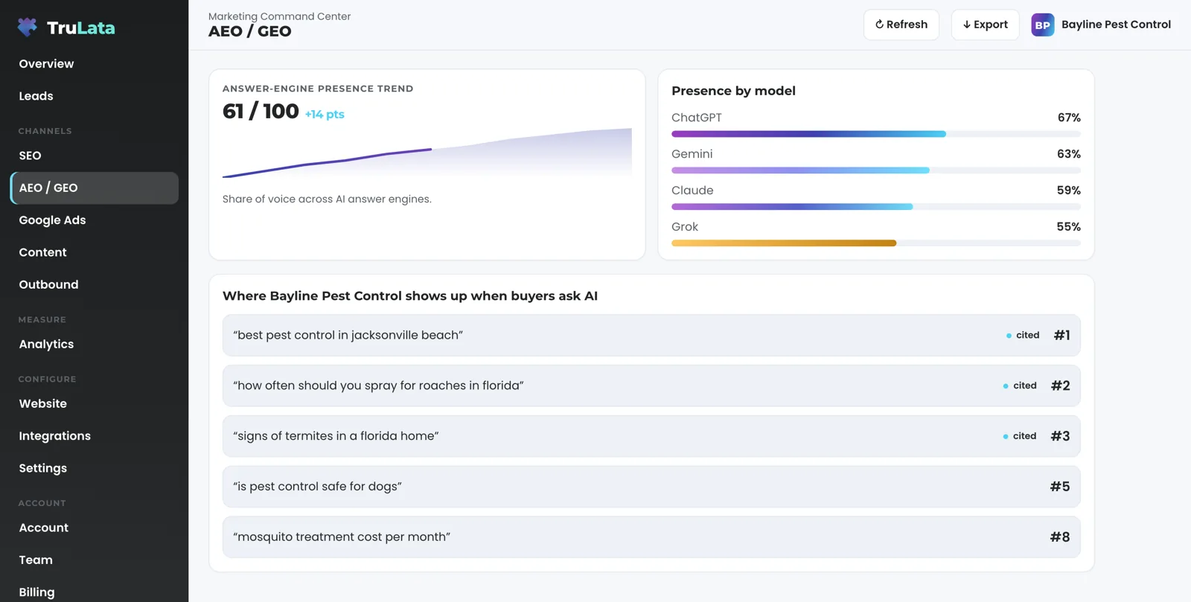Click the ChatGPT presence bar

coord(875,134)
